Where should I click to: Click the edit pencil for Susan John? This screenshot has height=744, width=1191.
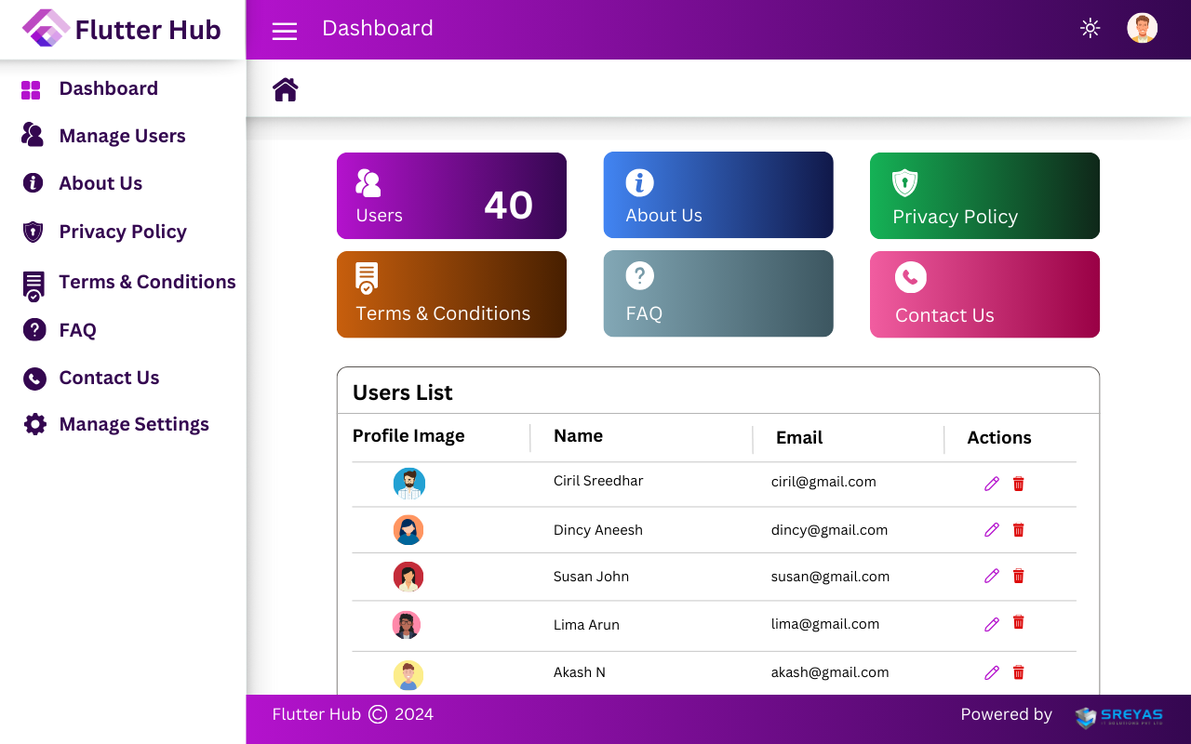click(x=991, y=577)
